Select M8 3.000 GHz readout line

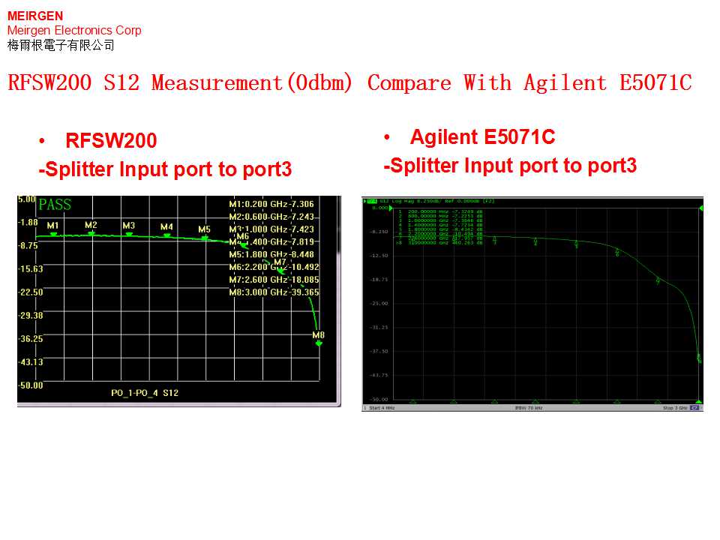click(274, 292)
